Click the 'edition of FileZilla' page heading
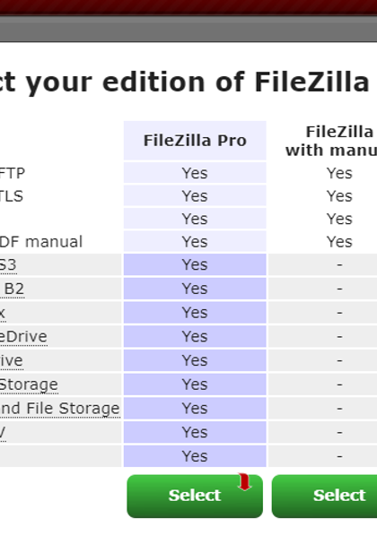Viewport: 377px width, 553px height. [236, 82]
